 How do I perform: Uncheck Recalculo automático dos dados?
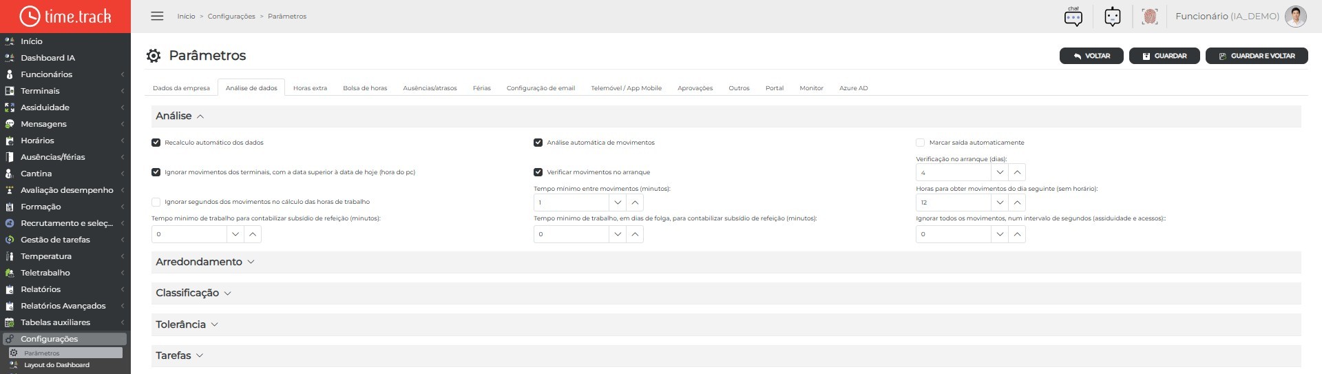(156, 143)
